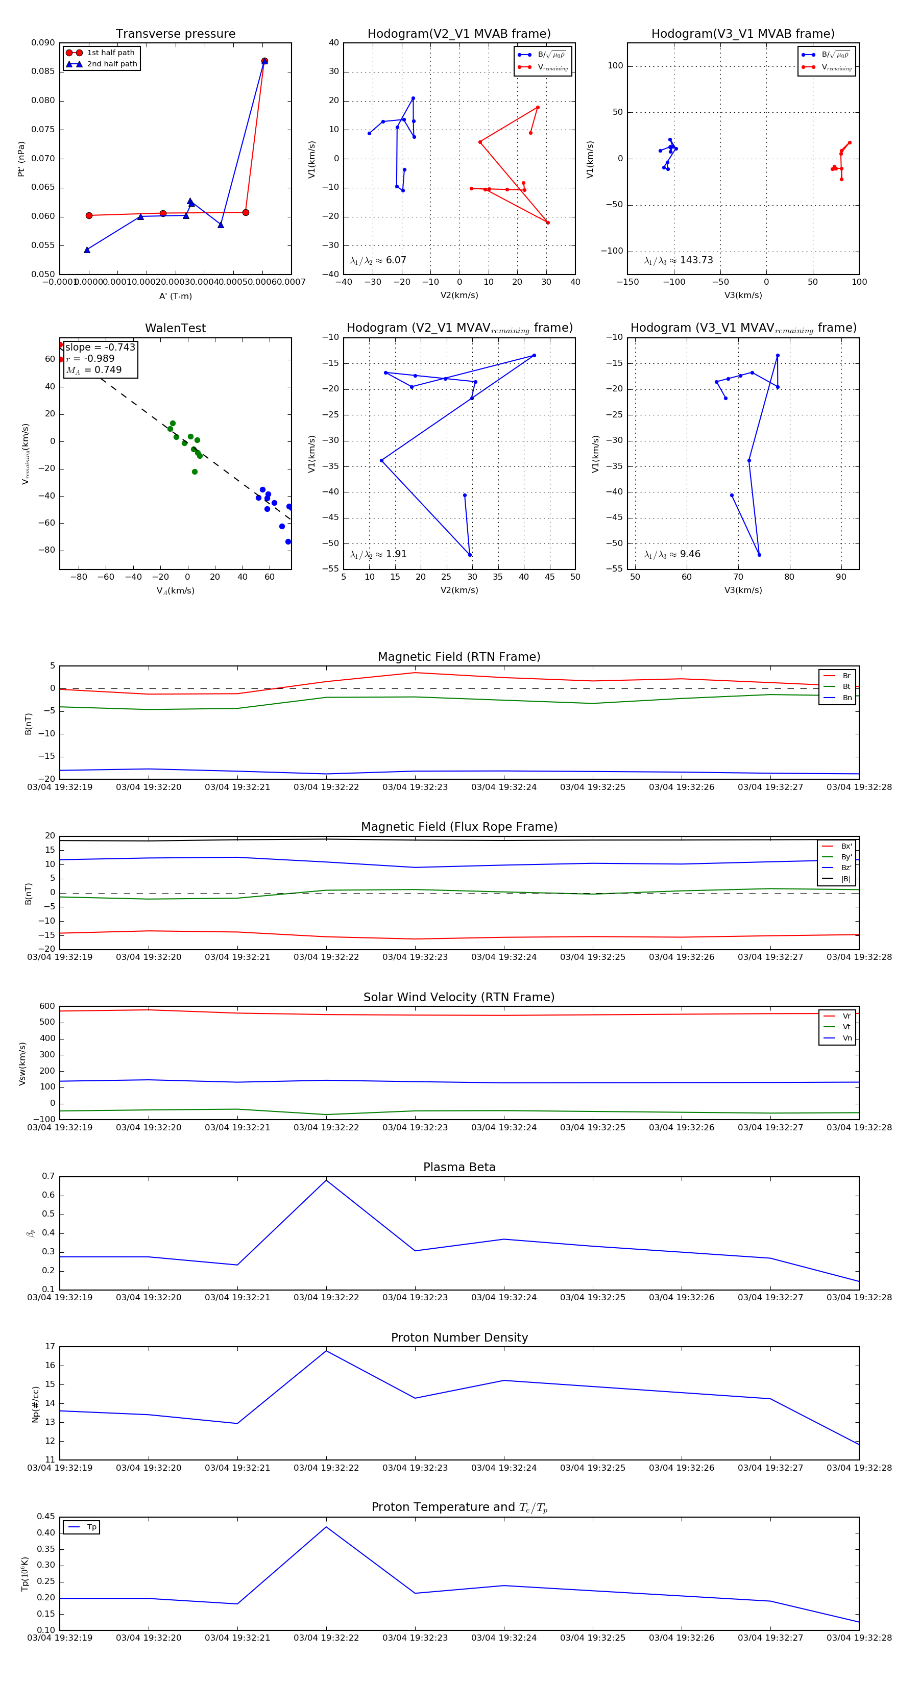Click the peak of the Plasma Beta curve

(326, 1180)
